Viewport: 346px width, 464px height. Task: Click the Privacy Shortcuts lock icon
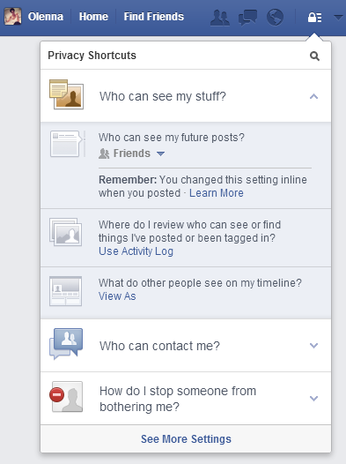pos(314,18)
